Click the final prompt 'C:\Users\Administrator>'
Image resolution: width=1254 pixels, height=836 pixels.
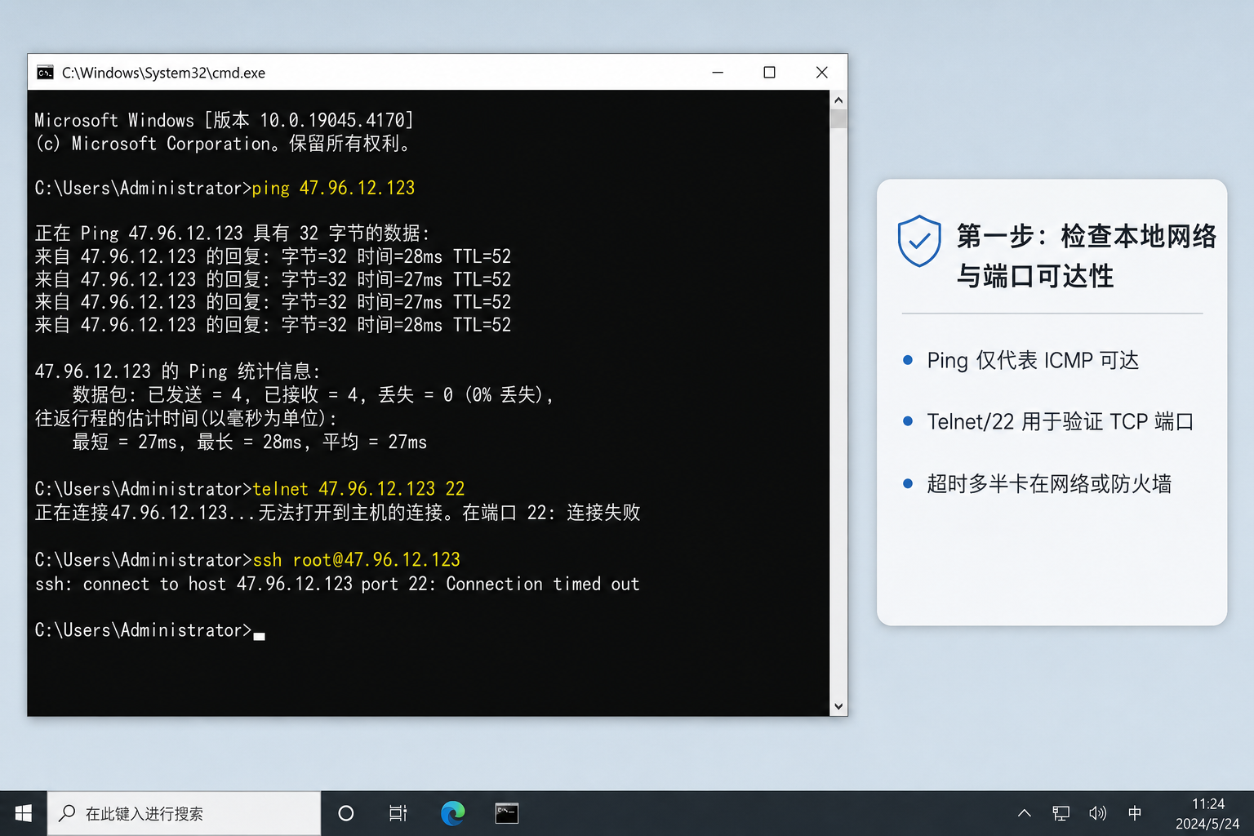143,630
